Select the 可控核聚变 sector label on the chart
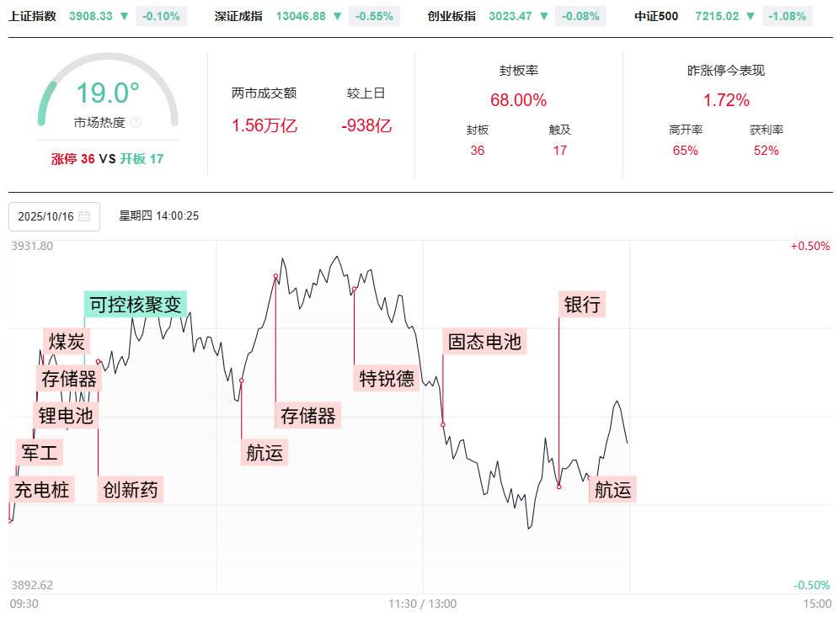 pyautogui.click(x=136, y=304)
